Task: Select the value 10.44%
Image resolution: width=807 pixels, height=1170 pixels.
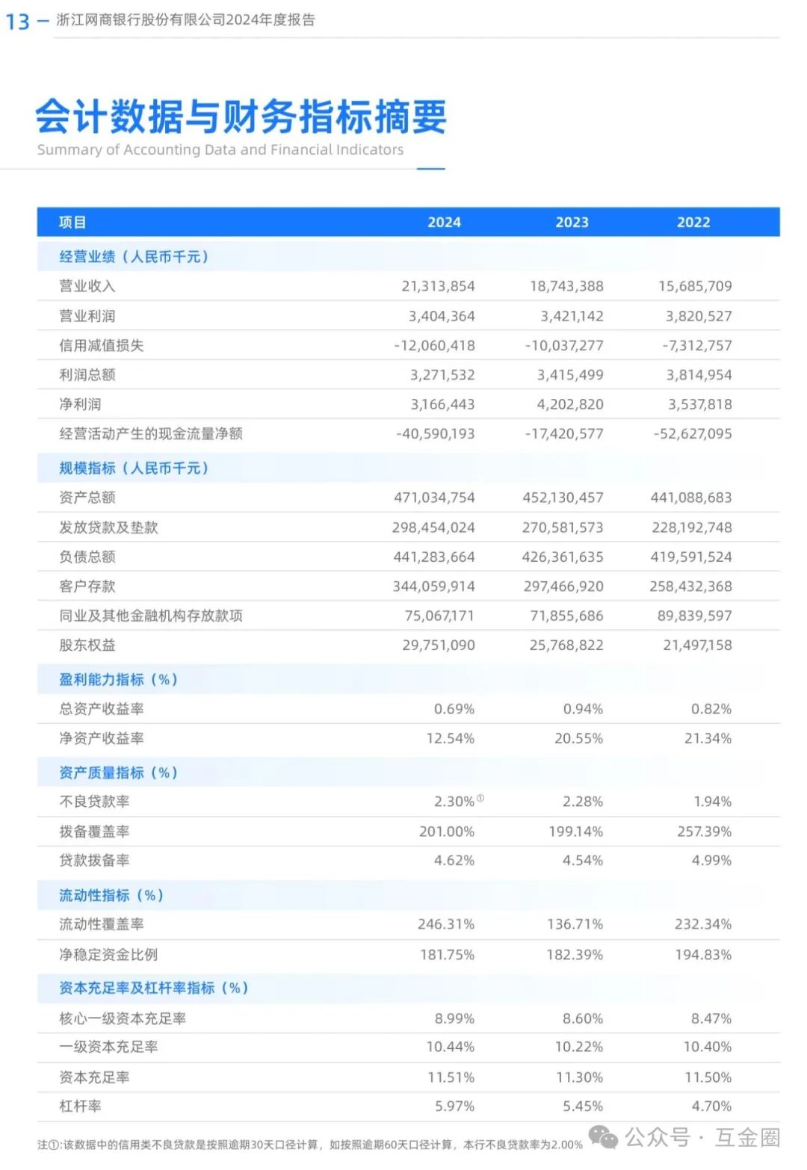Action: point(451,1047)
